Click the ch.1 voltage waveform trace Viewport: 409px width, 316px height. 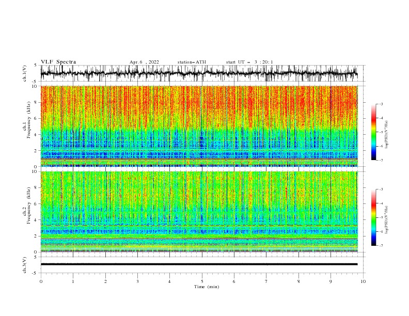(x=199, y=73)
